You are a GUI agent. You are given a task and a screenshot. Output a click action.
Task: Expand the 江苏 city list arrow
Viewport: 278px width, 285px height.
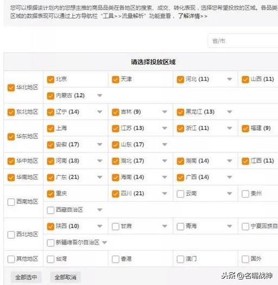click(x=165, y=128)
